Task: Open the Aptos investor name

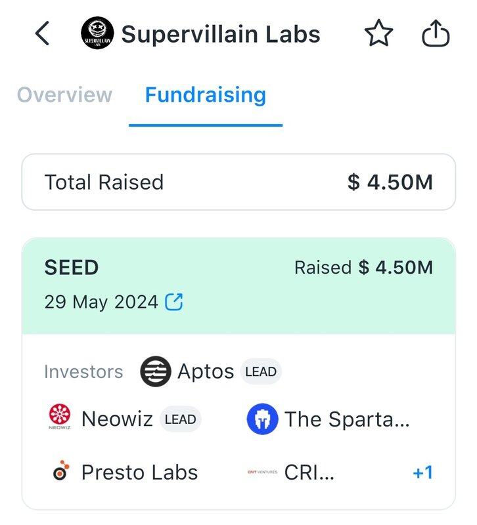Action: coord(206,372)
